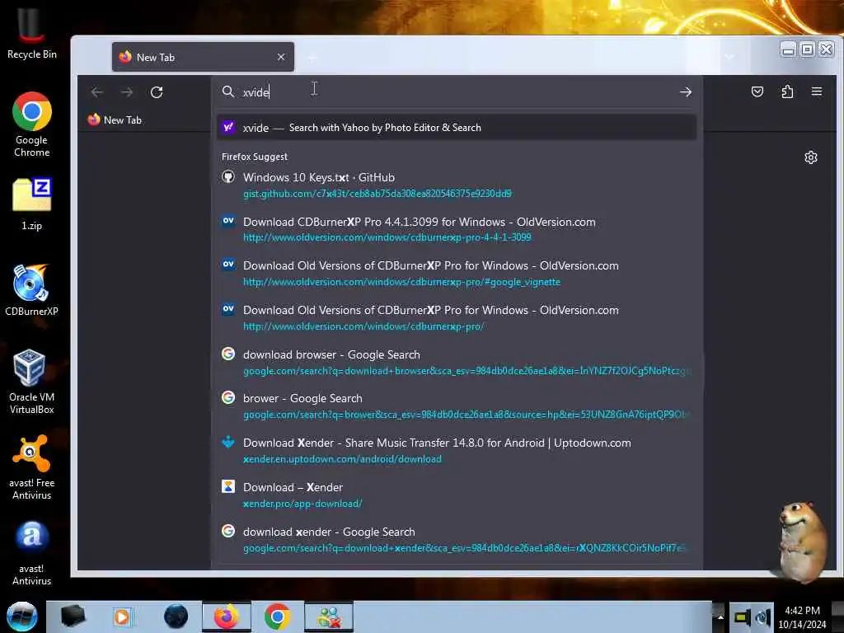Click the go arrow in address bar
844x633 pixels.
(x=685, y=92)
